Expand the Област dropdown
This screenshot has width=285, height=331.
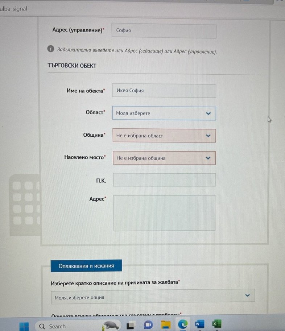tap(164, 113)
